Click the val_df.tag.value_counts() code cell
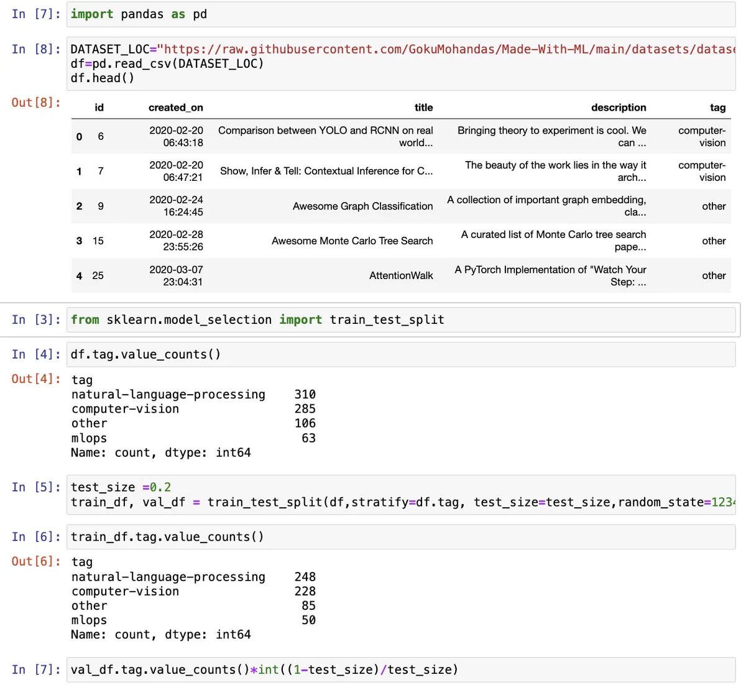 [401, 669]
